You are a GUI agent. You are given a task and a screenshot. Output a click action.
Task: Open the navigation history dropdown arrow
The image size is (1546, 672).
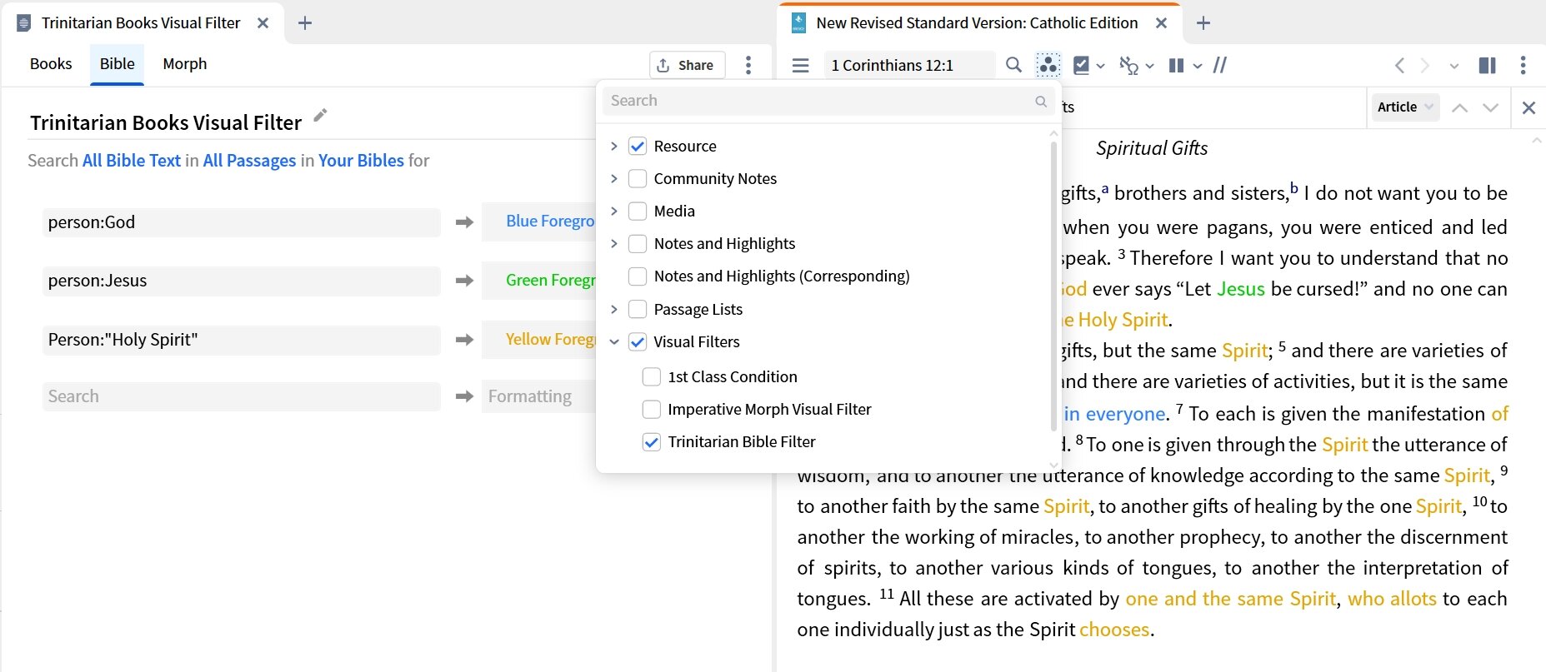click(x=1454, y=66)
